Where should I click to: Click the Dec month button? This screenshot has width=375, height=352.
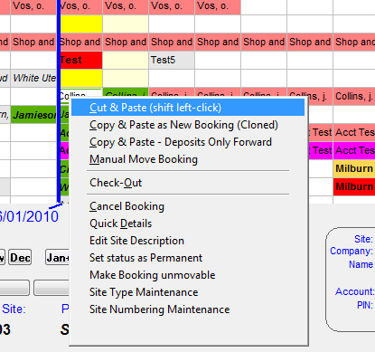[20, 258]
